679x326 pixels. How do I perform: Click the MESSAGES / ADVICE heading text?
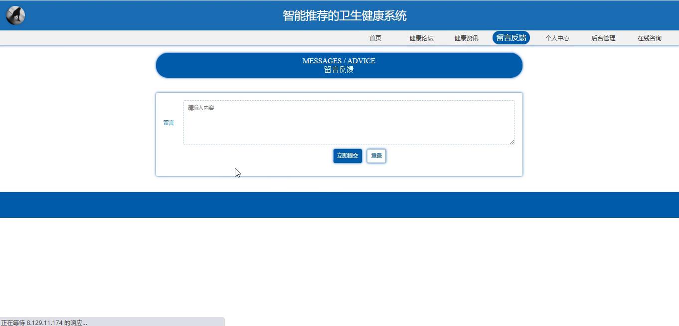coord(339,61)
